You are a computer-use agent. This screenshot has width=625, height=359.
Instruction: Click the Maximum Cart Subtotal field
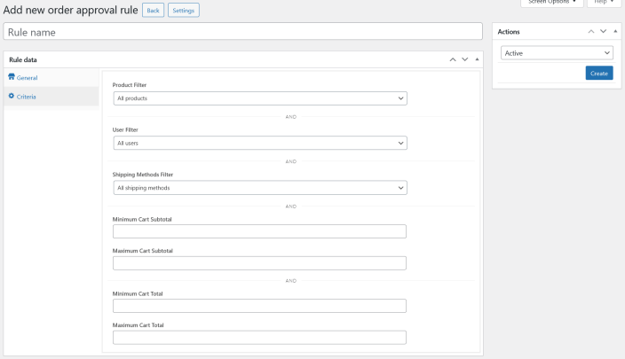coord(259,263)
